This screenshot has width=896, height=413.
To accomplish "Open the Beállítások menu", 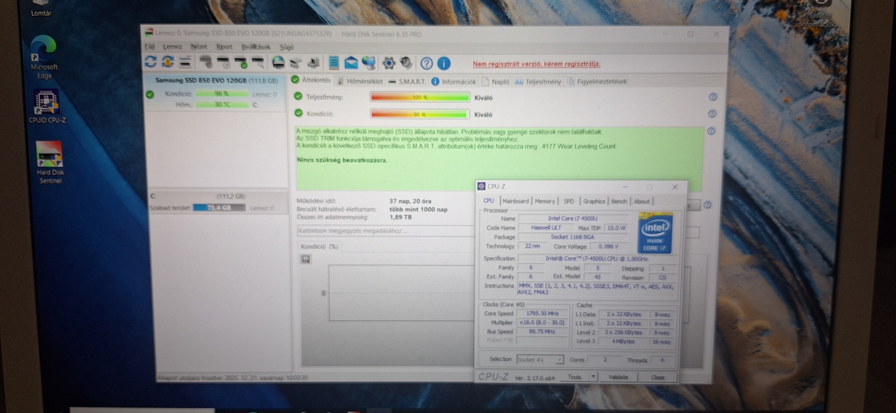I will [x=256, y=47].
